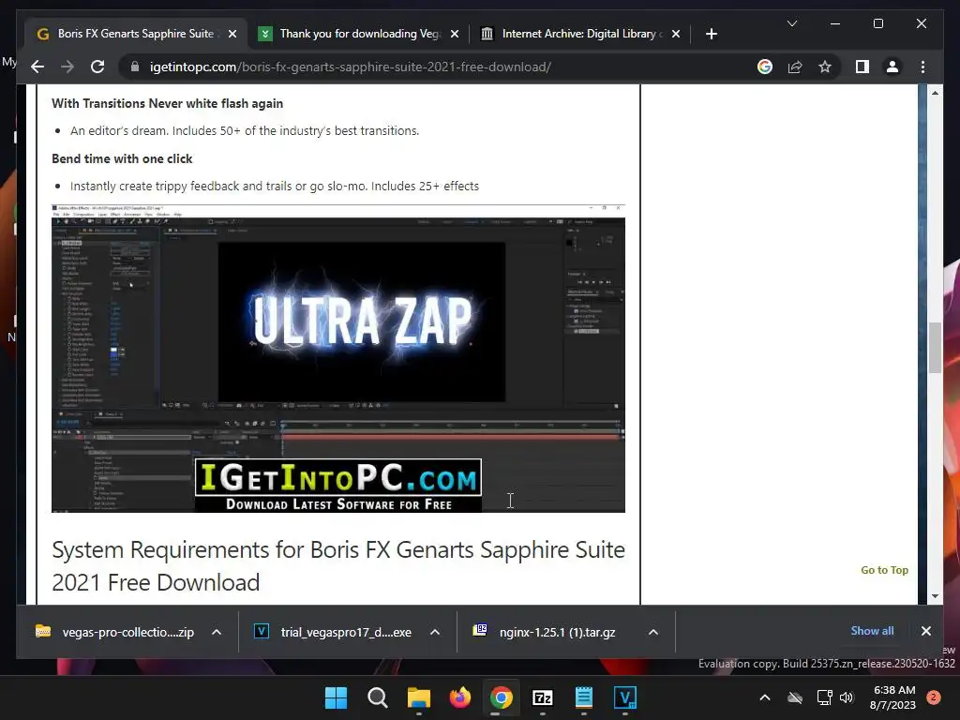Click cloud sync tray icon
Screen dimensions: 960x720
pos(795,697)
